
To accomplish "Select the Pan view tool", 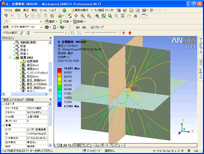I will tap(76, 16).
